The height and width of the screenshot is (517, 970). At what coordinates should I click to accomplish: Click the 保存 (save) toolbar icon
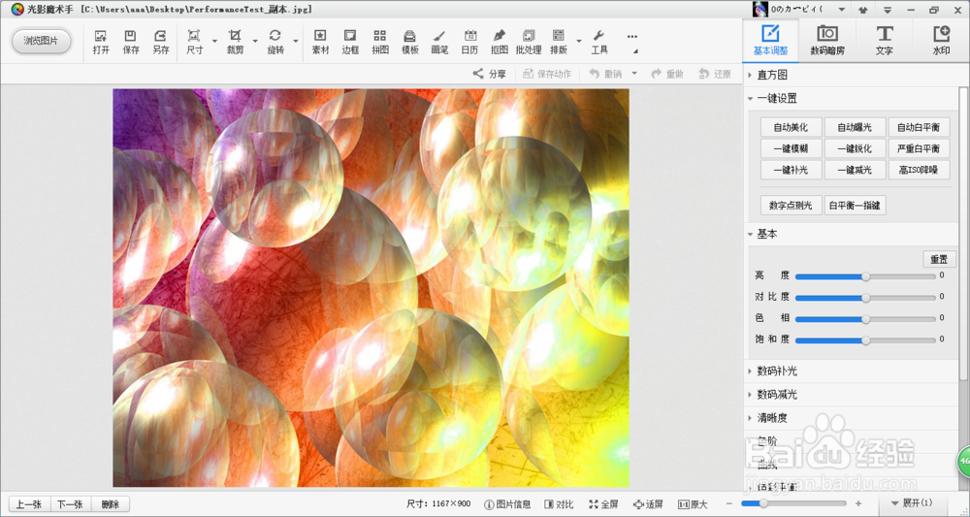point(131,42)
